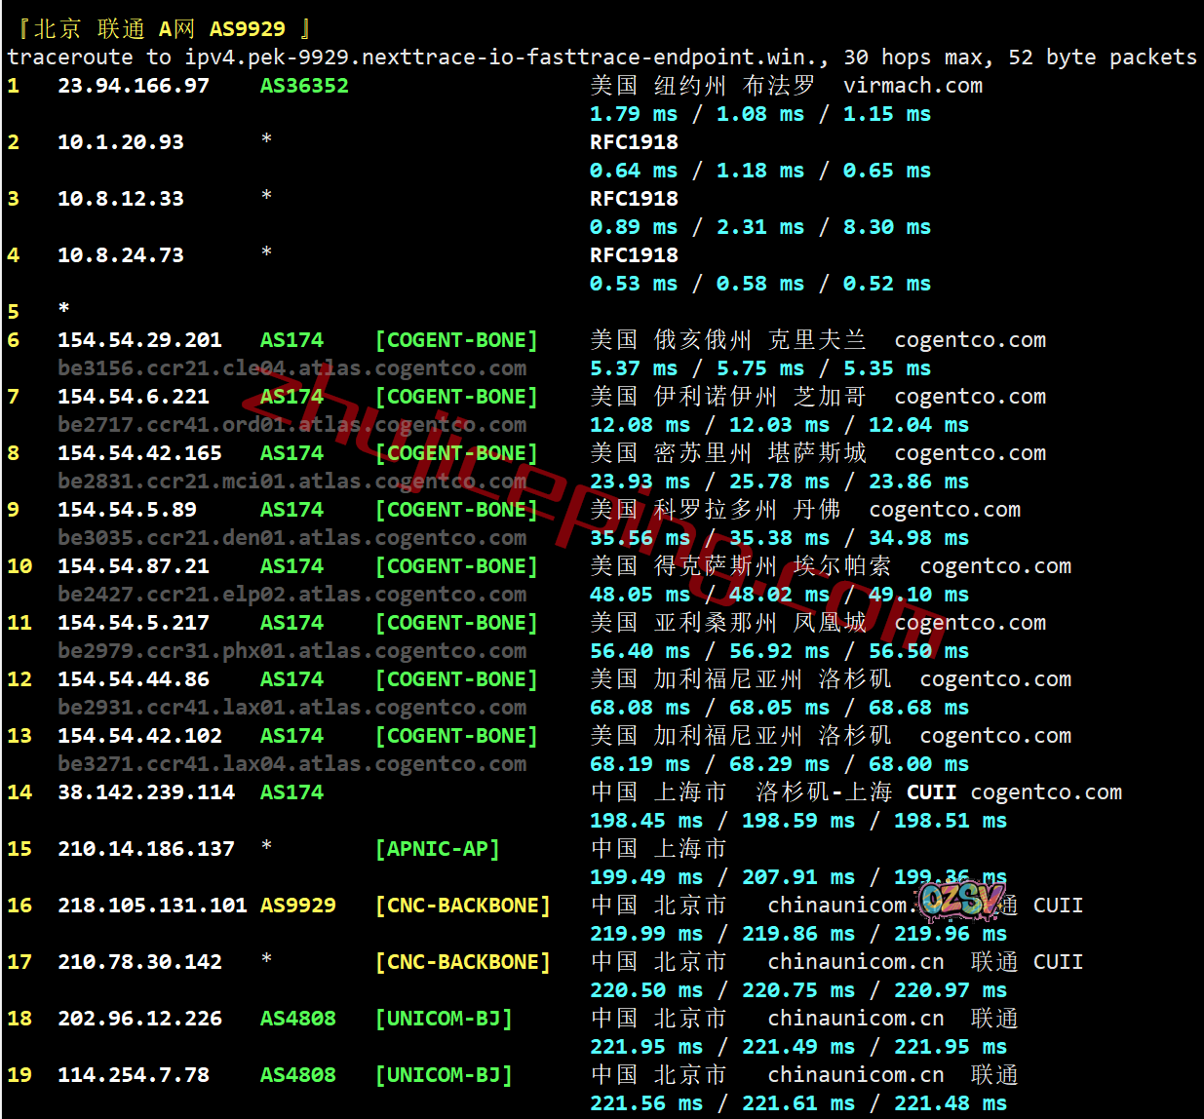Select IP address 23.94.166.97

134,86
